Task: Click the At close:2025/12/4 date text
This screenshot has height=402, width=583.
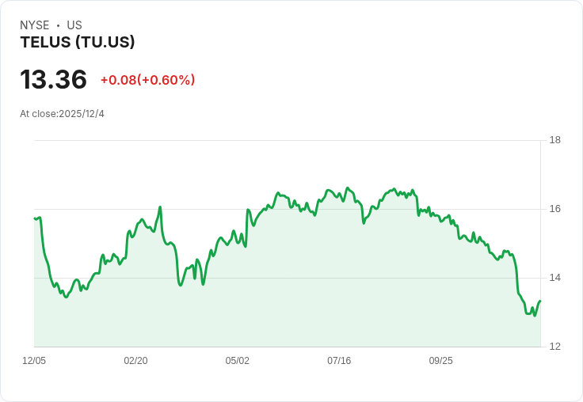Action: 62,114
